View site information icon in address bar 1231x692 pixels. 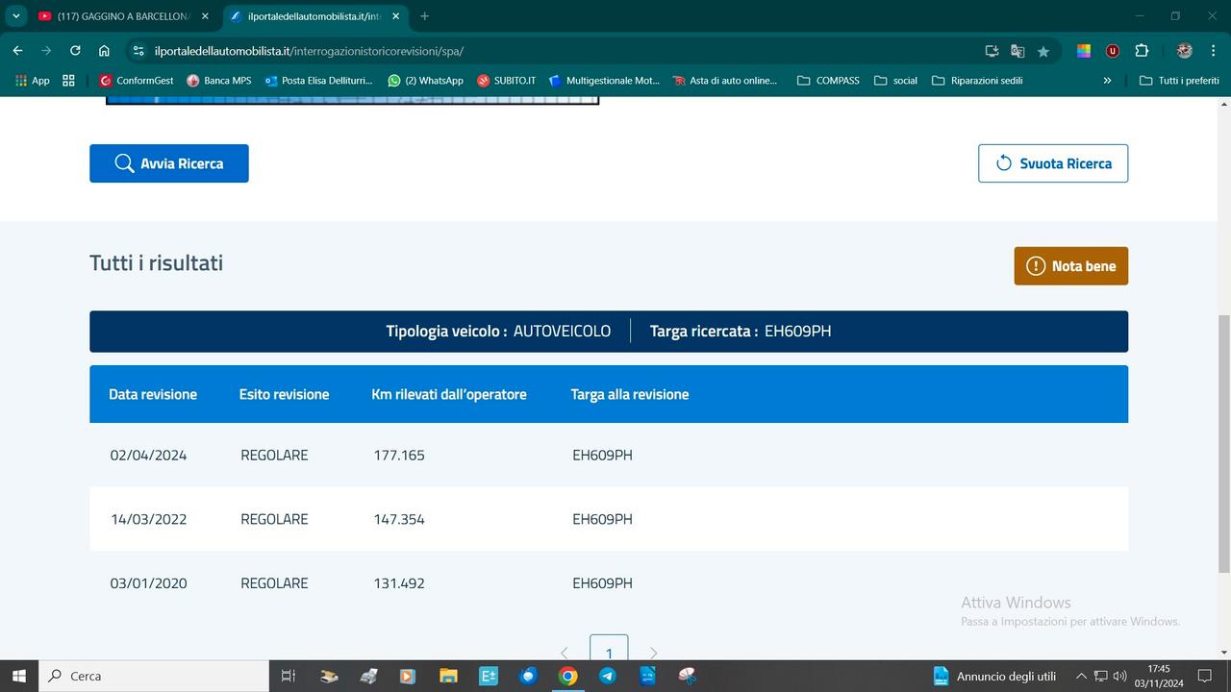(138, 51)
